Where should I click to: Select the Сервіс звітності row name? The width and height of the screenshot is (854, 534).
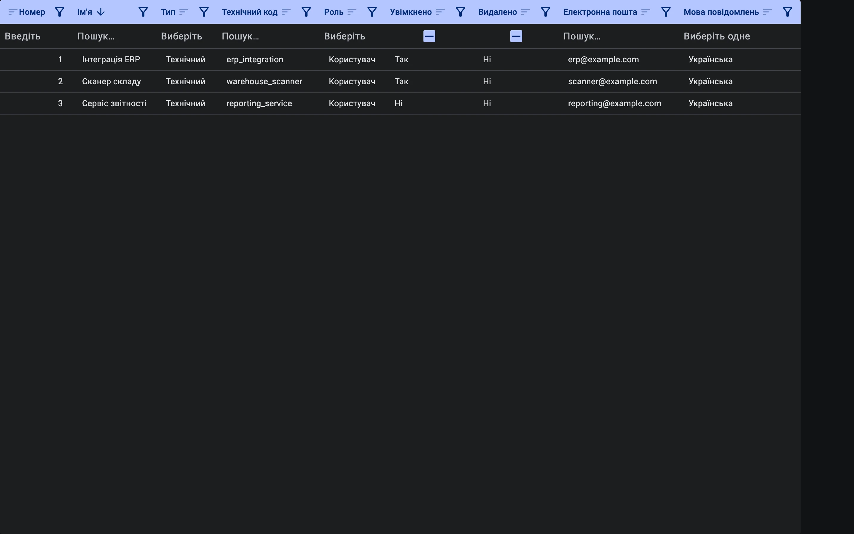coord(114,104)
